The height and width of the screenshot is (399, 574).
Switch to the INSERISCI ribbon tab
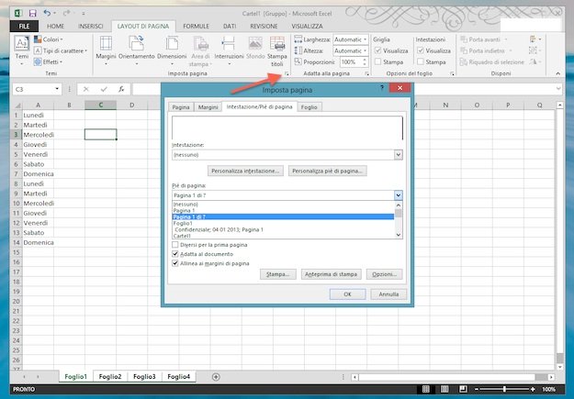pyautogui.click(x=90, y=26)
